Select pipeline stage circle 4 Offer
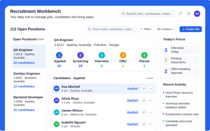 (x=123, y=55)
